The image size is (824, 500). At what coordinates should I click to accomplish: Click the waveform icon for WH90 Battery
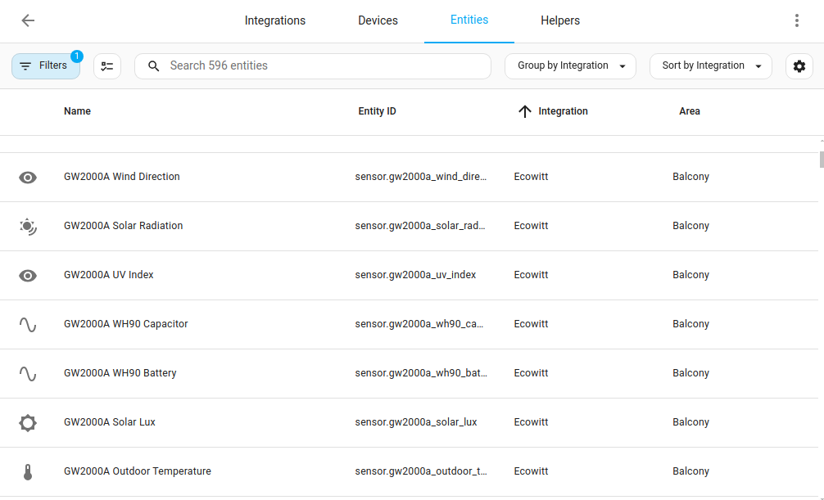point(28,373)
